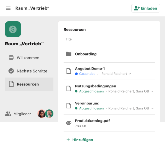Click the Angebot Demo-1 document icon
Image resolution: width=165 pixels, height=153 pixels.
coord(69,71)
